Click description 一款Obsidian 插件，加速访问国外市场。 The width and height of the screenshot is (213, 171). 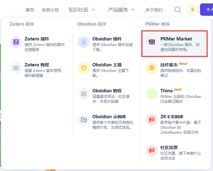point(180,47)
